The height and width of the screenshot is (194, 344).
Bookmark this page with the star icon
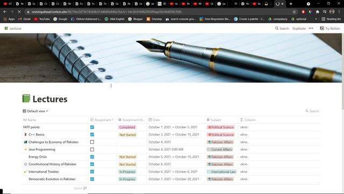(x=294, y=12)
